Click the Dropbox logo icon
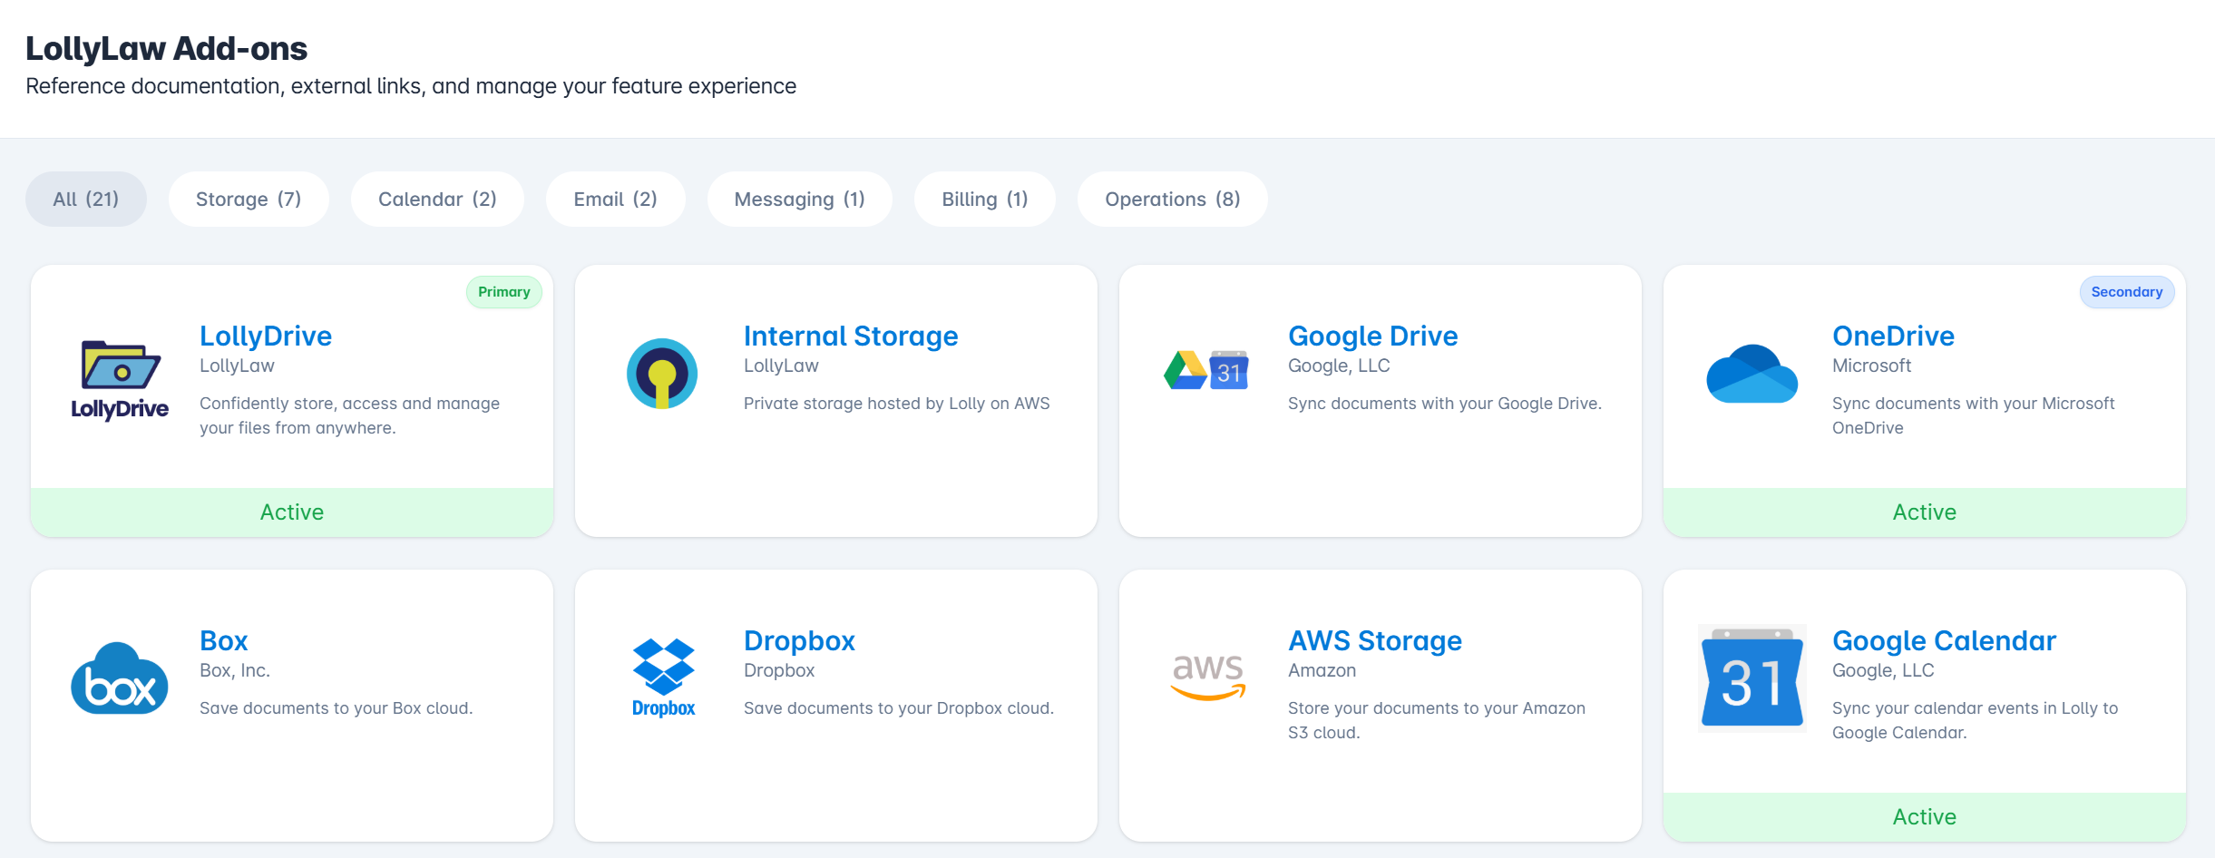 pos(663,678)
